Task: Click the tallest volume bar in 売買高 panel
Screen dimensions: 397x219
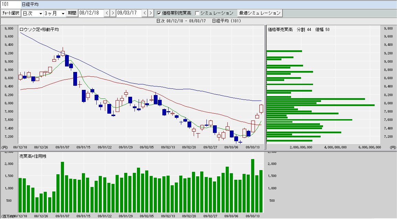Action: pos(253,185)
